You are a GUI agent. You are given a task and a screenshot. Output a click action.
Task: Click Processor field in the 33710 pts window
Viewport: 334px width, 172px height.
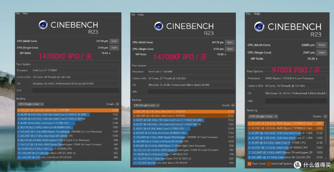click(76, 70)
